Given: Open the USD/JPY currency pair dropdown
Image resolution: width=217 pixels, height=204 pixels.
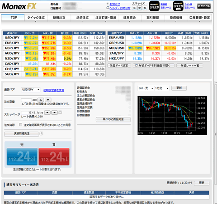Looking at the screenshot, I should 31,90.
